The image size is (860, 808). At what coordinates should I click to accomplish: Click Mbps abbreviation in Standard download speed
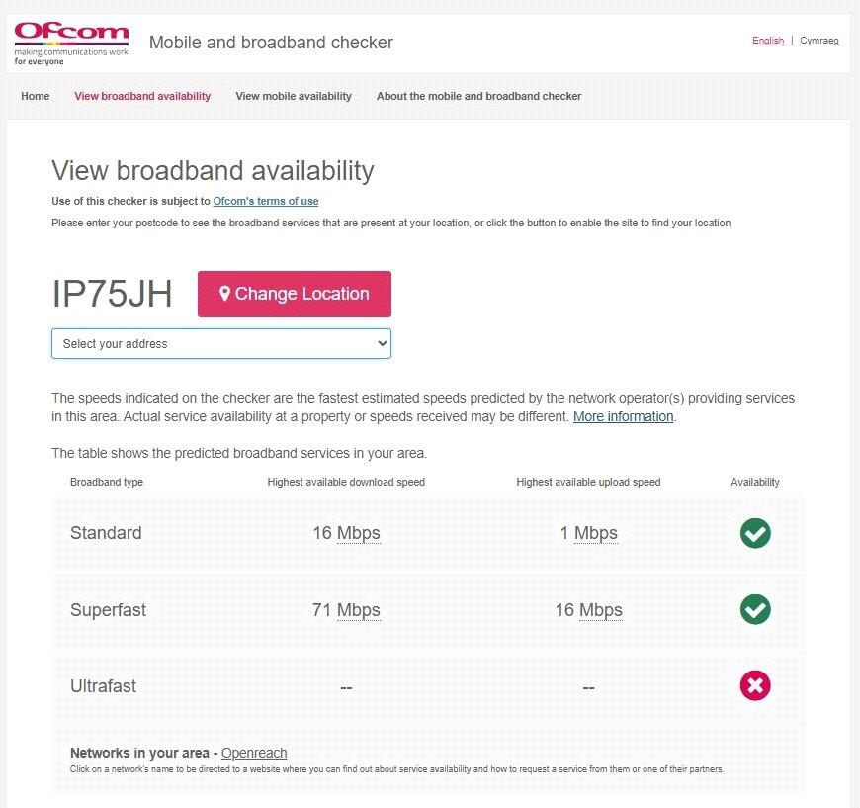click(x=358, y=533)
